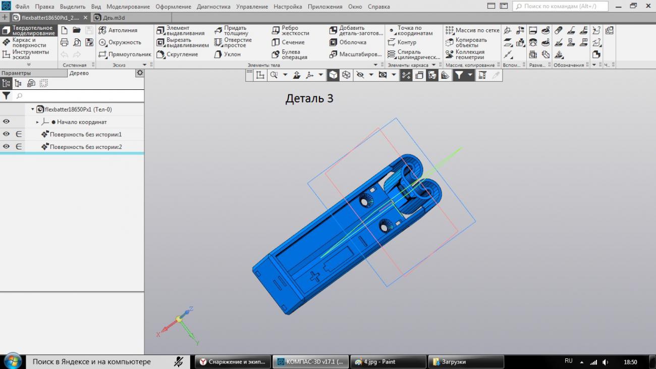Expand the Начало координат tree node
This screenshot has height=369, width=656.
click(x=37, y=122)
